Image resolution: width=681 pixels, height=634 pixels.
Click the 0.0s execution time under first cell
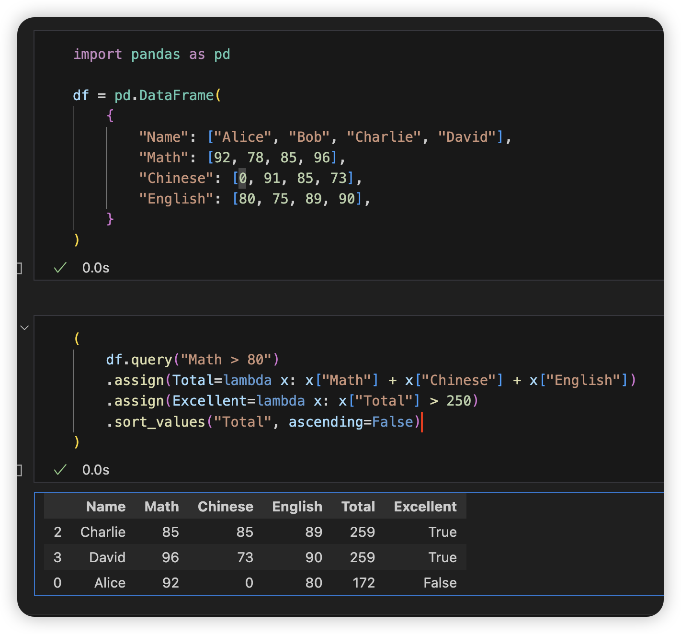(x=96, y=268)
